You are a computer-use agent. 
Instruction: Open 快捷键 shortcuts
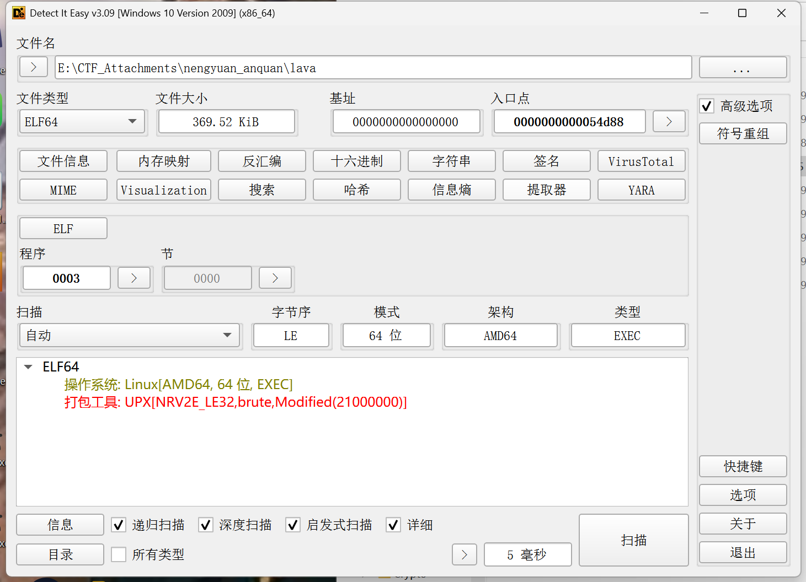click(743, 466)
